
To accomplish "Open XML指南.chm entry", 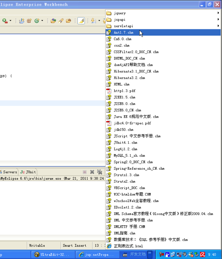I will click(163, 233).
